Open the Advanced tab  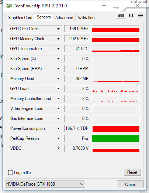[x=64, y=18]
